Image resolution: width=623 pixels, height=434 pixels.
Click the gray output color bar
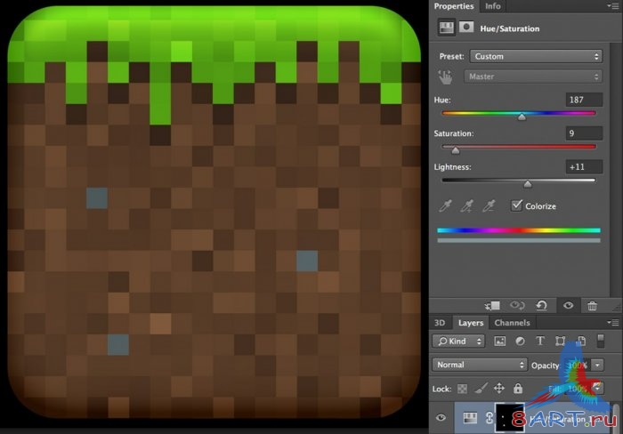tap(519, 241)
